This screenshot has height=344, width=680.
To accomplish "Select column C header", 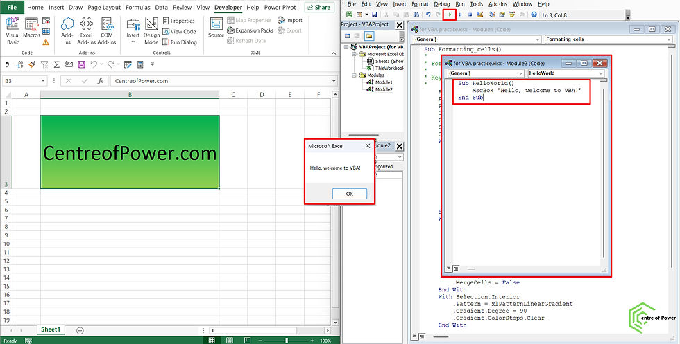I will point(233,95).
